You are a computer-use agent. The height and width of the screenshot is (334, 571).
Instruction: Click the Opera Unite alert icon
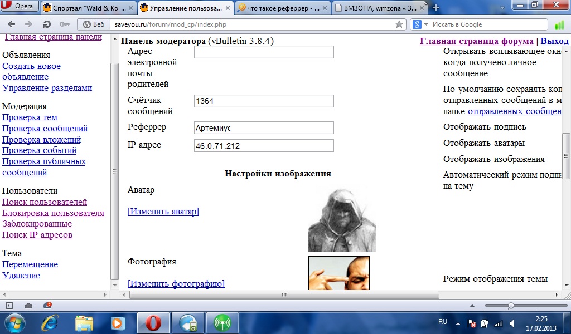pos(47,305)
